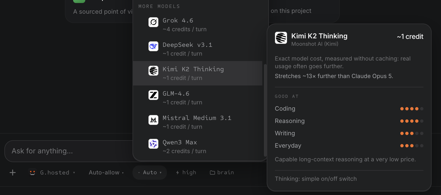Screen dimensions: 441x195
Task: Click the lightning bolt effort icon
Action: pyautogui.click(x=178, y=173)
